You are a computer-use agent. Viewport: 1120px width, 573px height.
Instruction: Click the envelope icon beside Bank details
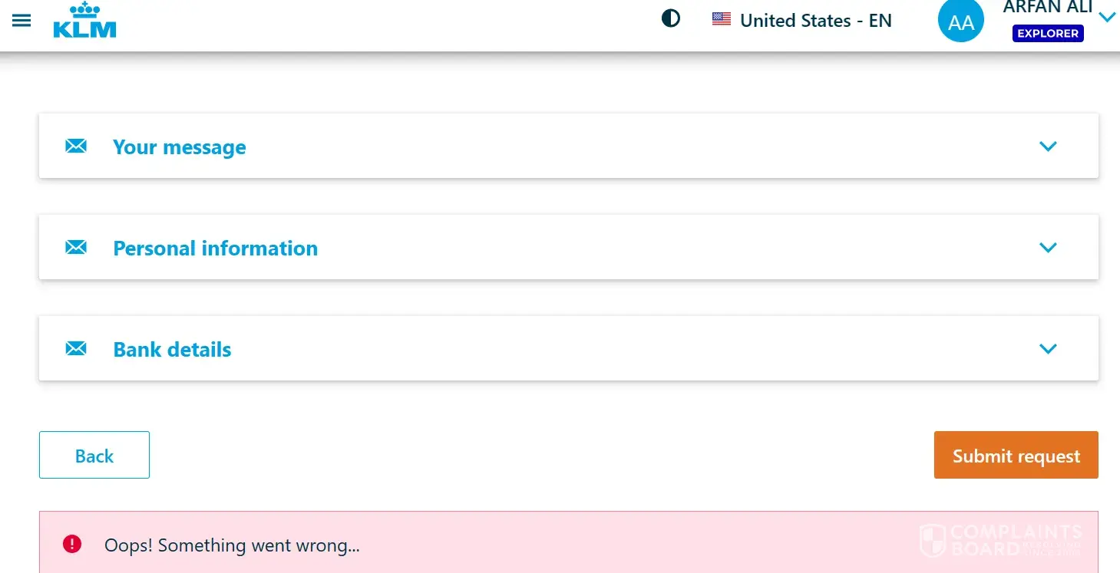[76, 348]
